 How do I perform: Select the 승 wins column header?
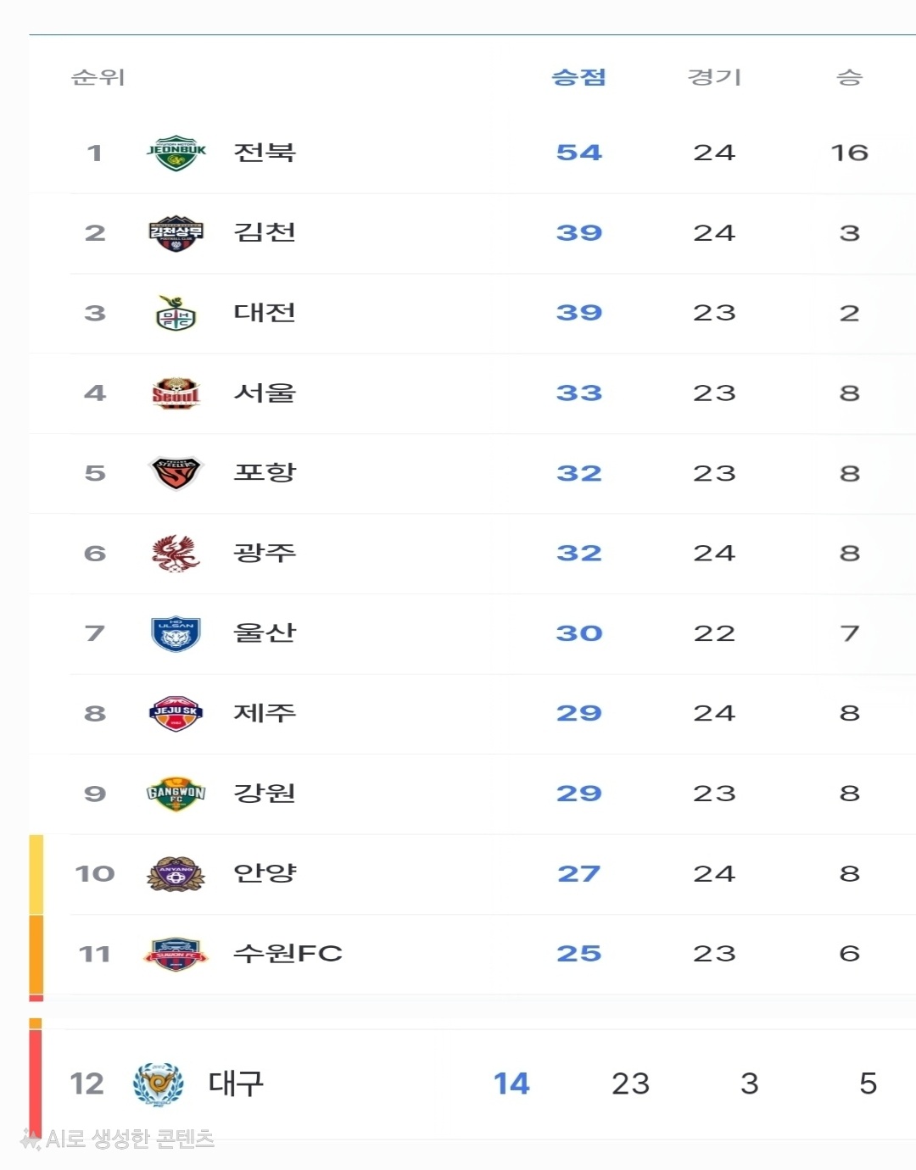tap(849, 77)
